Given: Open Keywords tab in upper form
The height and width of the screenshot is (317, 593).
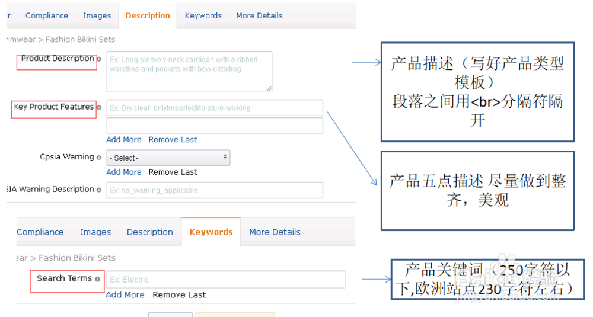Looking at the screenshot, I should pyautogui.click(x=203, y=15).
